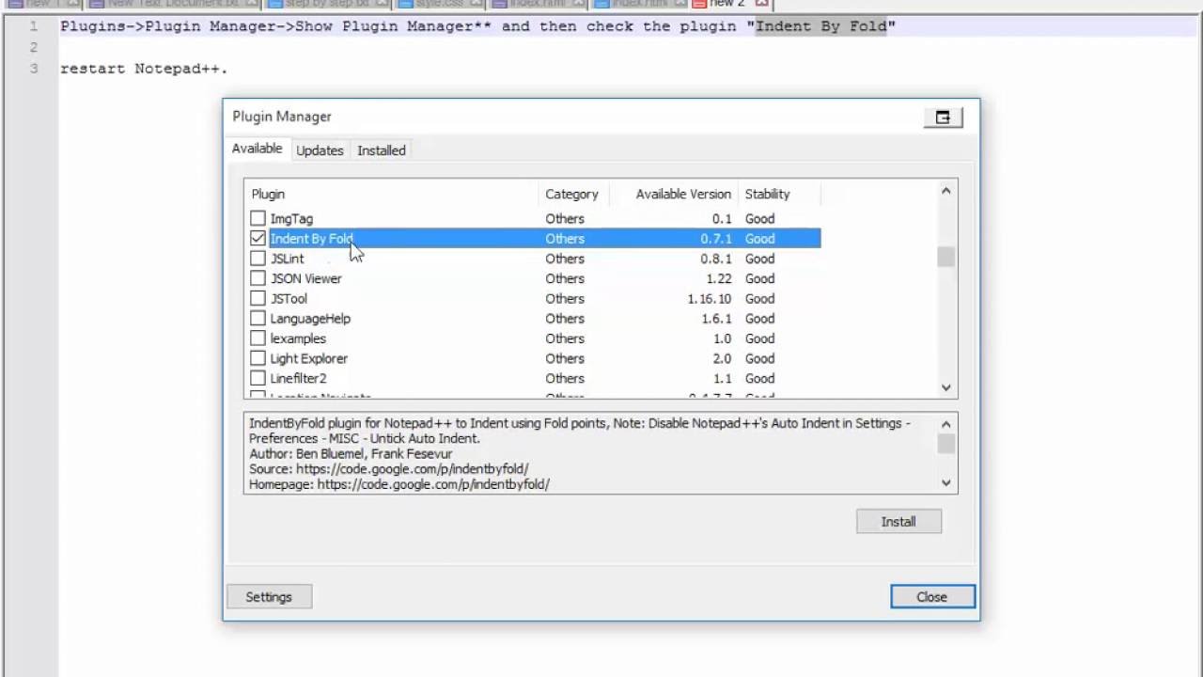Switch to the Available tab
The width and height of the screenshot is (1203, 677).
click(x=257, y=149)
